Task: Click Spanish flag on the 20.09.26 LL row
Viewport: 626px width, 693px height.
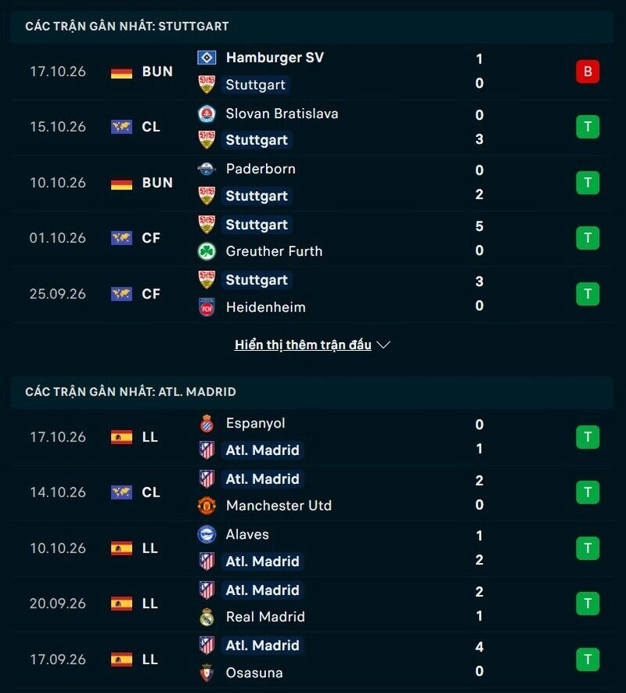Action: pos(121,604)
